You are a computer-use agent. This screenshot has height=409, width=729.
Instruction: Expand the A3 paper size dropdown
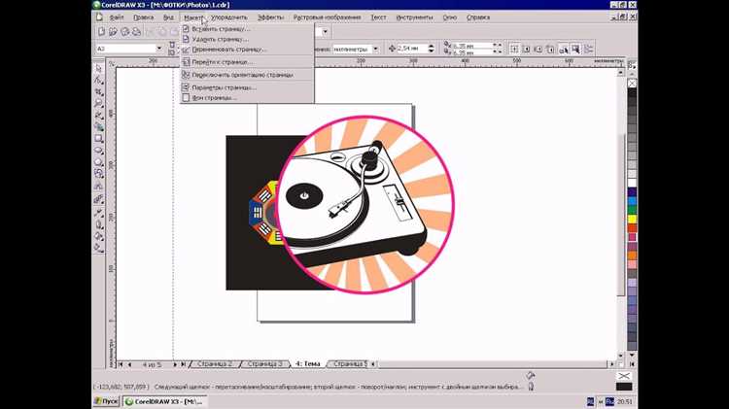[159, 48]
